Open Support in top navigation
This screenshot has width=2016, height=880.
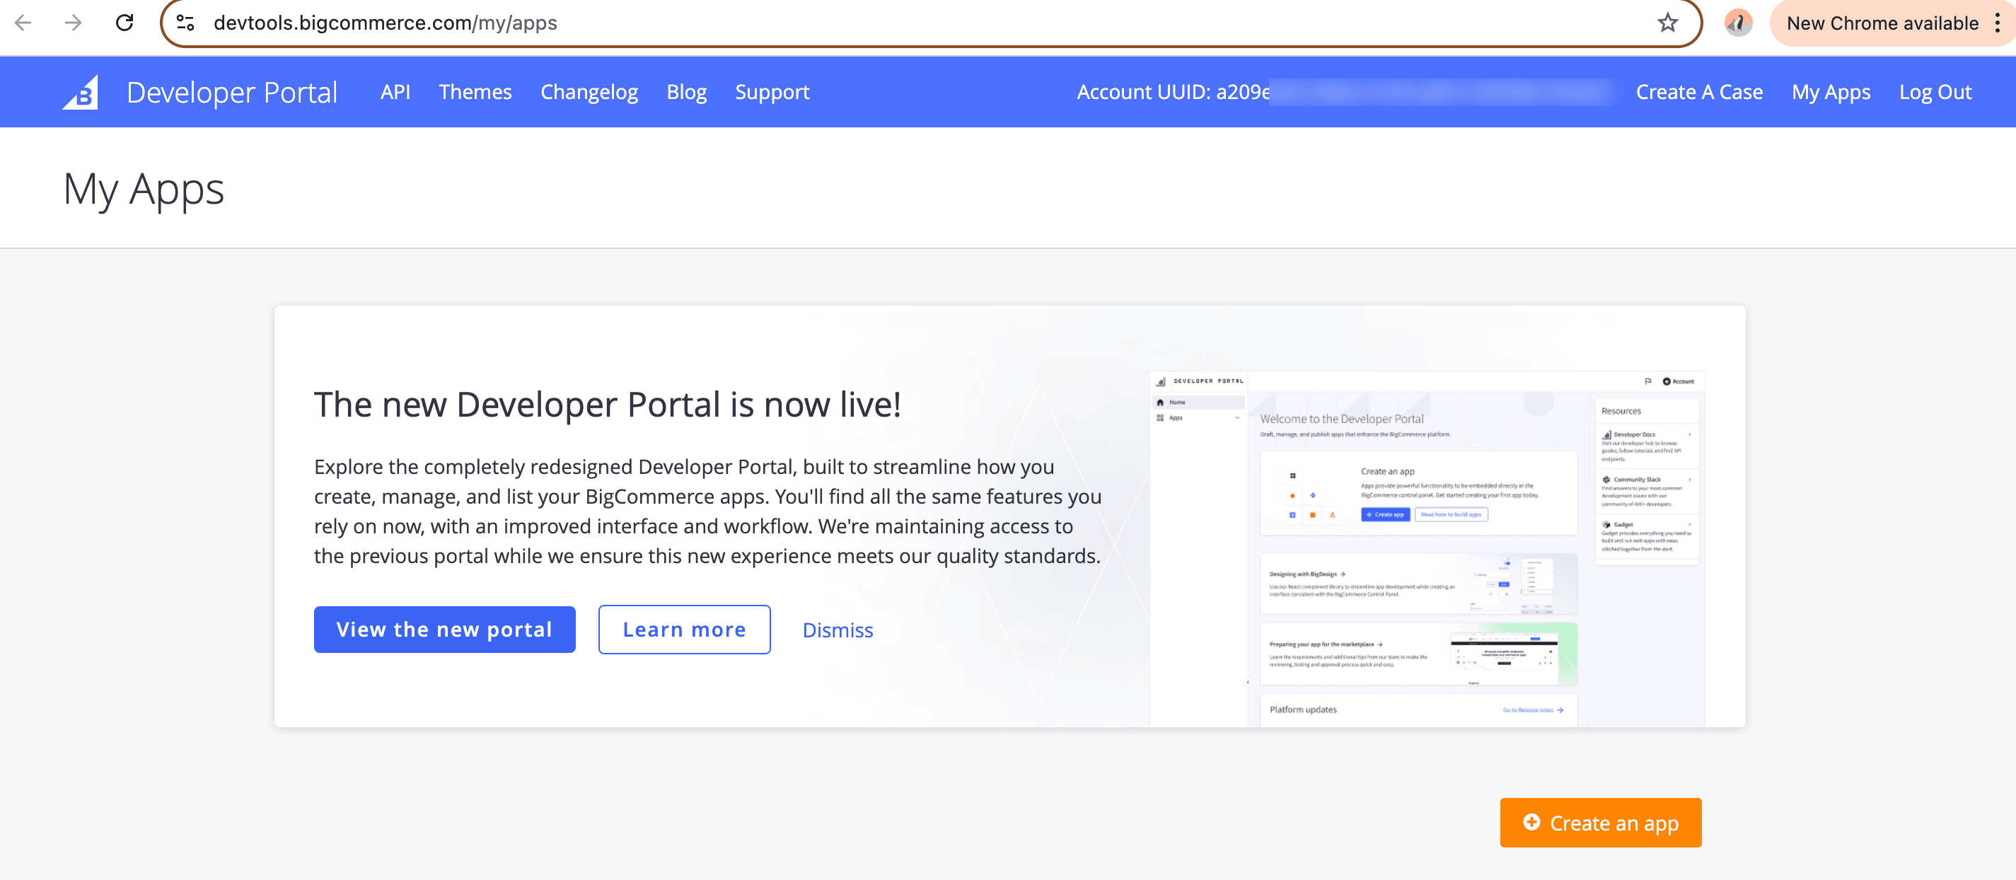(772, 91)
